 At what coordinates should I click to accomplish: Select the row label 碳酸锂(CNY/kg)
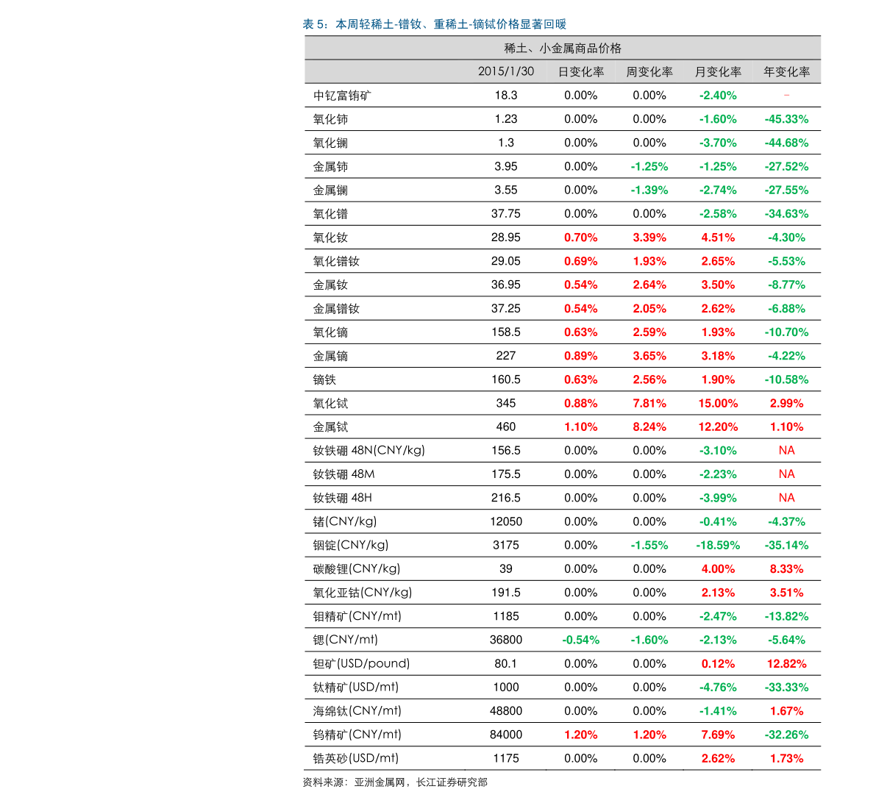[357, 569]
